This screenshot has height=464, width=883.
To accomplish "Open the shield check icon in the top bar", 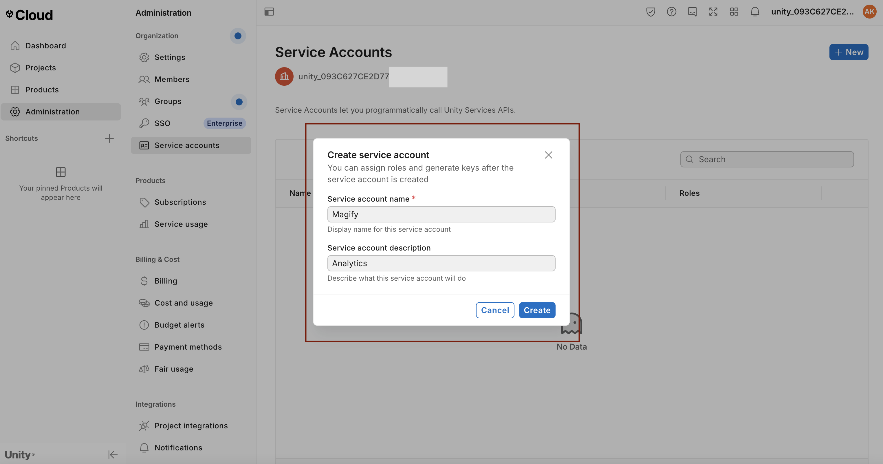I will tap(651, 12).
